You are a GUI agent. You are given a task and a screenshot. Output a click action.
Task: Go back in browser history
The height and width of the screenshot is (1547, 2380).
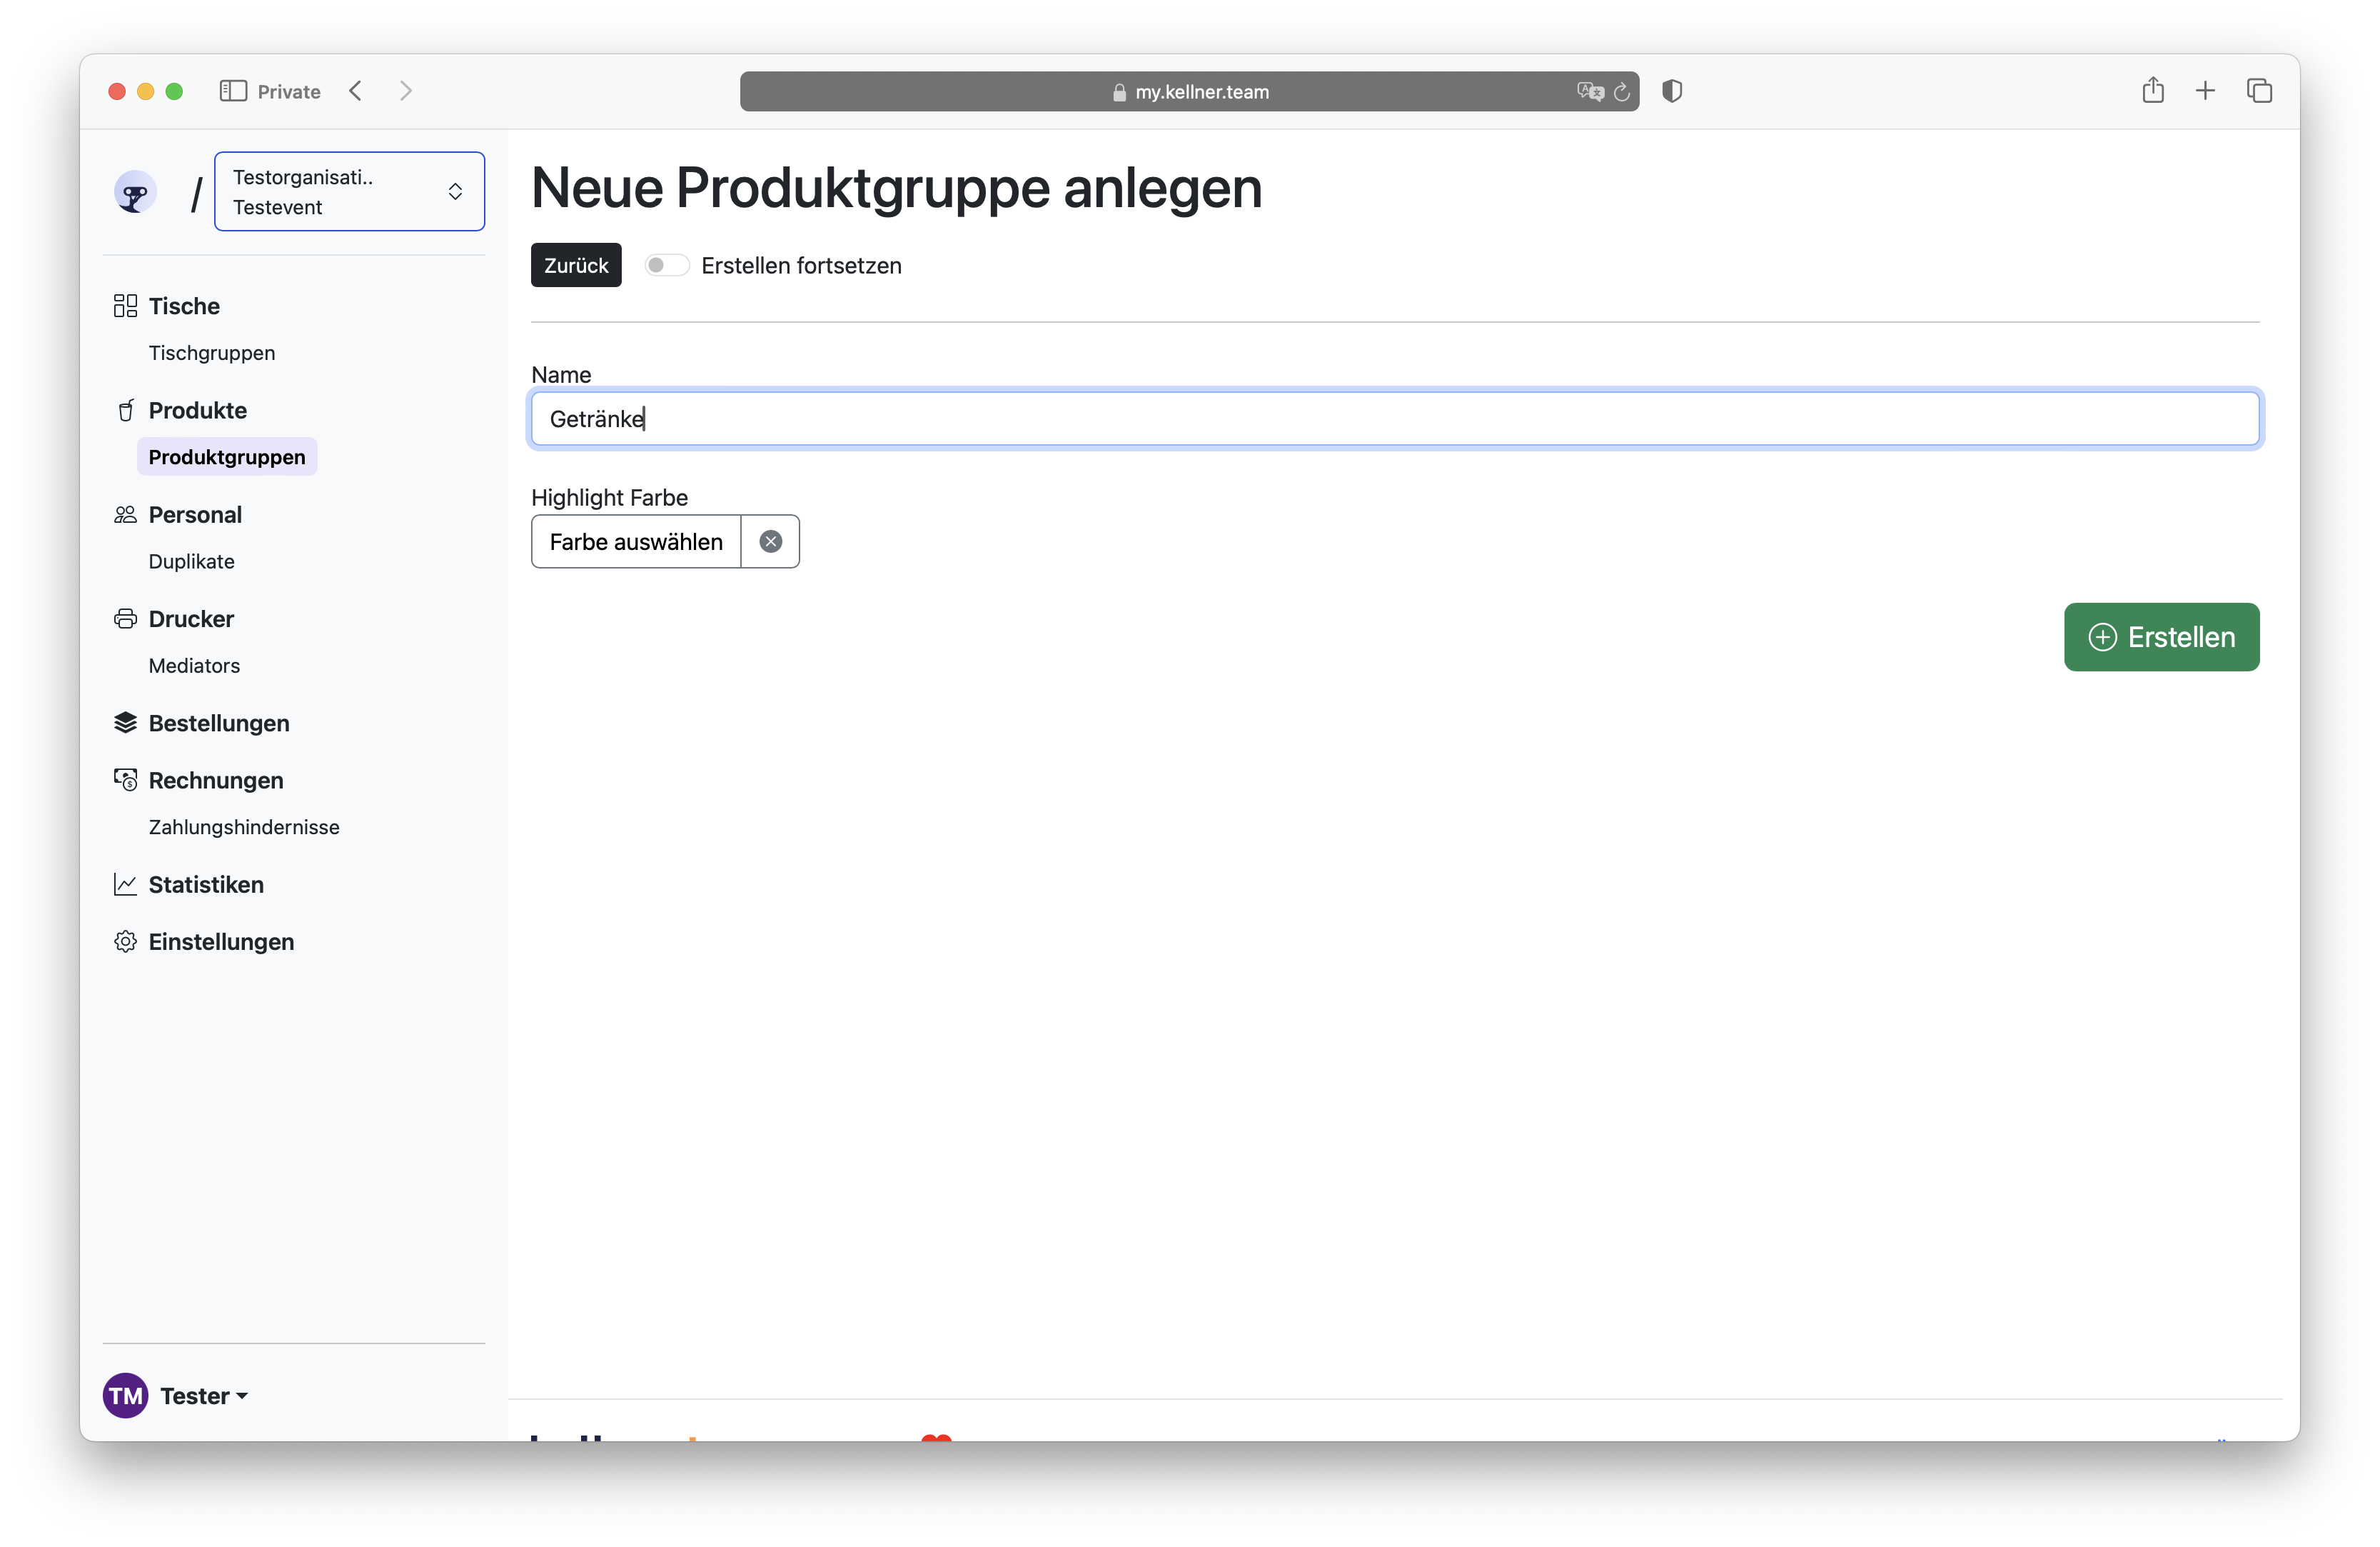tap(355, 91)
